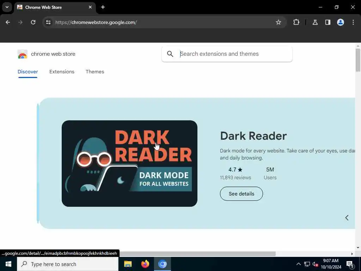Click the 4.7 star rating
The height and width of the screenshot is (271, 361).
coord(235,170)
